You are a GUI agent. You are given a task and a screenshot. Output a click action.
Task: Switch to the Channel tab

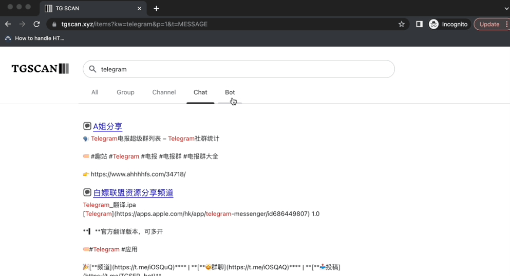[x=164, y=92]
